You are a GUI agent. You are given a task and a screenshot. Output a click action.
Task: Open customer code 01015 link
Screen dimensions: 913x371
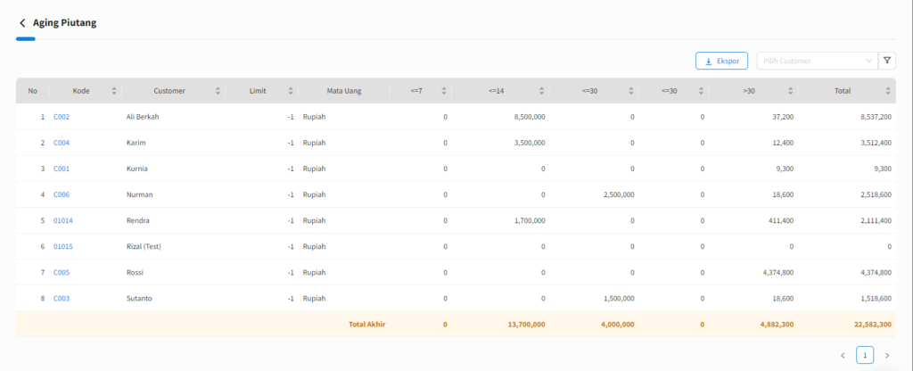point(63,246)
